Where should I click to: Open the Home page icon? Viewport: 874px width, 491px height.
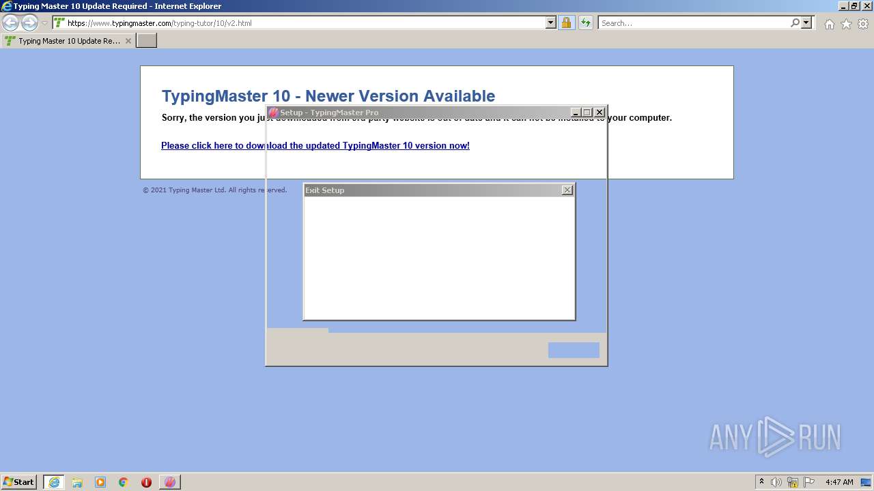[x=829, y=24]
